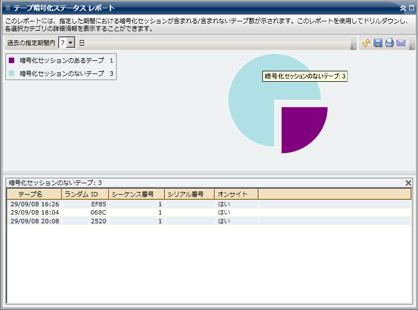Click the シリアル番号 column header
The height and width of the screenshot is (310, 418).
click(189, 194)
